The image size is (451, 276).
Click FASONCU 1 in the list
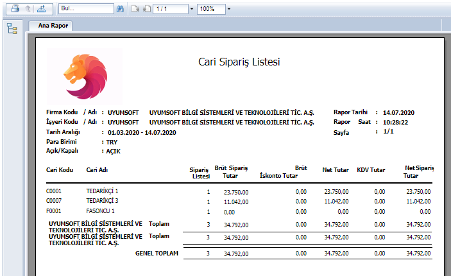[x=101, y=211]
